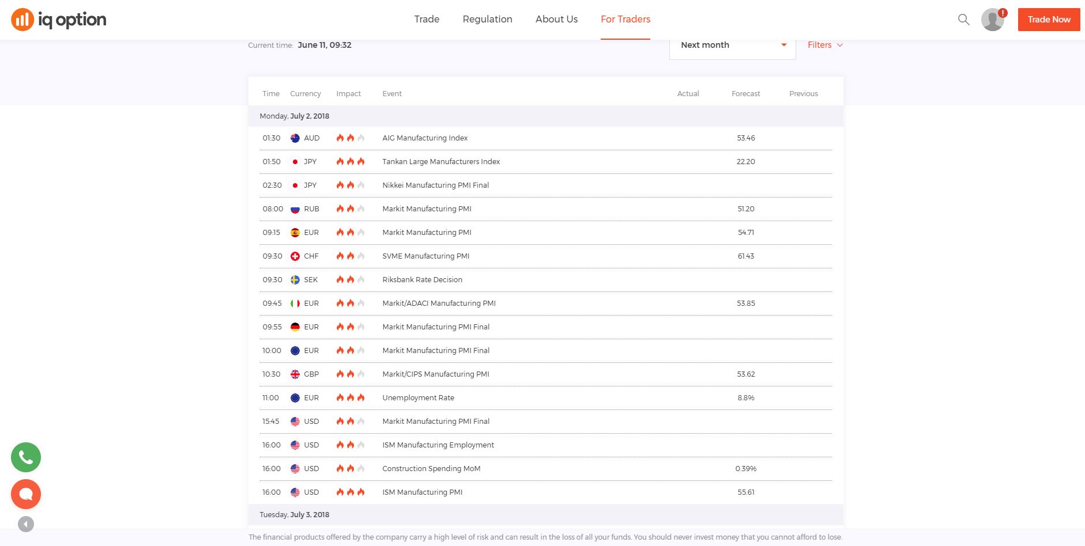Click impact flames for Riksbank Rate Decision
Screen dimensions: 1085x546
point(351,280)
